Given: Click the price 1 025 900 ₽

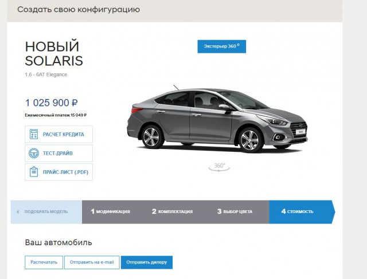Looking at the screenshot, I should click(51, 103).
